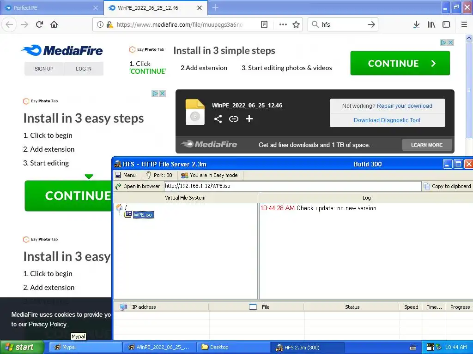Go back in the browser toolbar
Screen dimensions: 473x354
[x=9, y=24]
